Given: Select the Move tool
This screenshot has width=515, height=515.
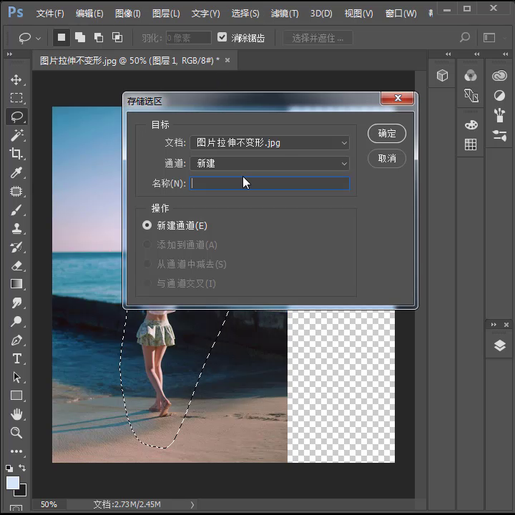Looking at the screenshot, I should pos(16,79).
